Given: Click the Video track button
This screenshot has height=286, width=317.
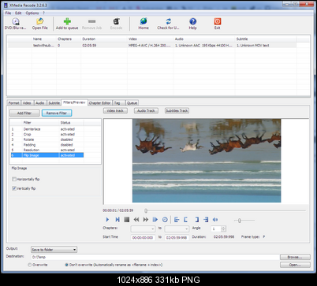Looking at the screenshot, I should (x=115, y=110).
